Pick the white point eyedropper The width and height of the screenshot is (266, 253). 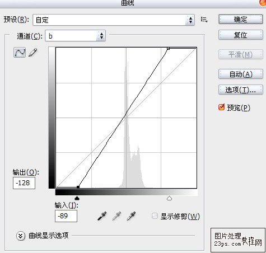(131, 216)
